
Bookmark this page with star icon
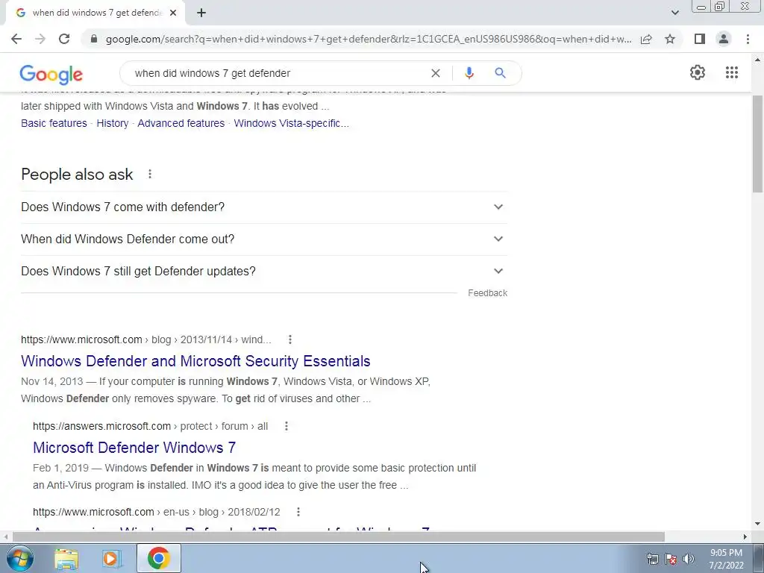coord(670,39)
